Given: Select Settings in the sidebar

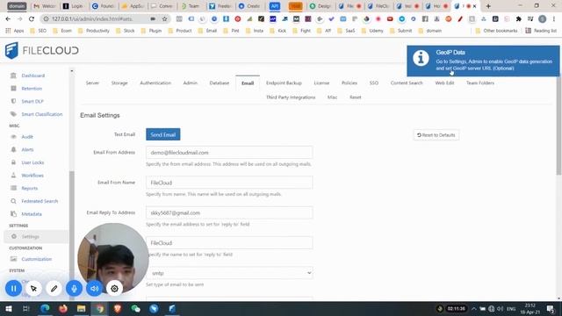Looking at the screenshot, I should [x=30, y=237].
